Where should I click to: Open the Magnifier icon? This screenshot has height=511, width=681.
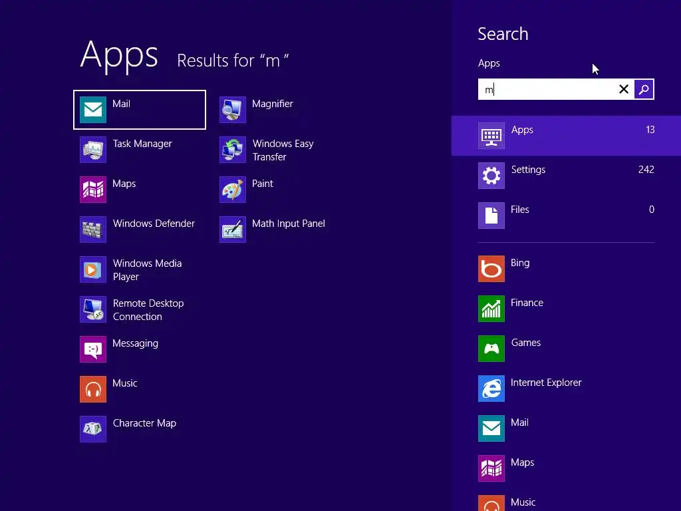click(233, 110)
